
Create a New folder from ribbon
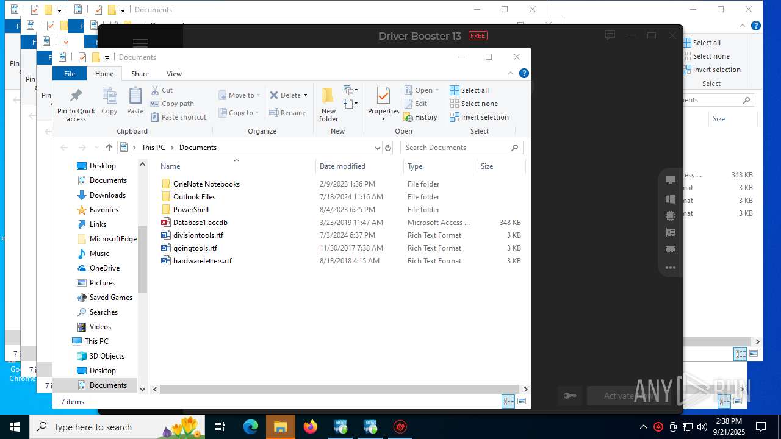328,104
